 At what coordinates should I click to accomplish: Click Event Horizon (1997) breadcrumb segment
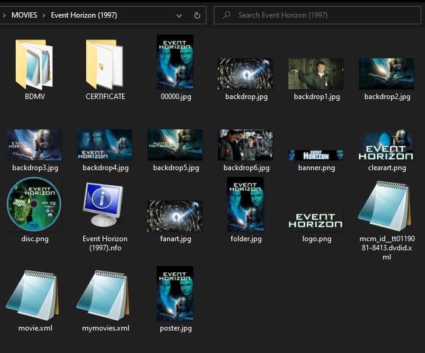(84, 15)
